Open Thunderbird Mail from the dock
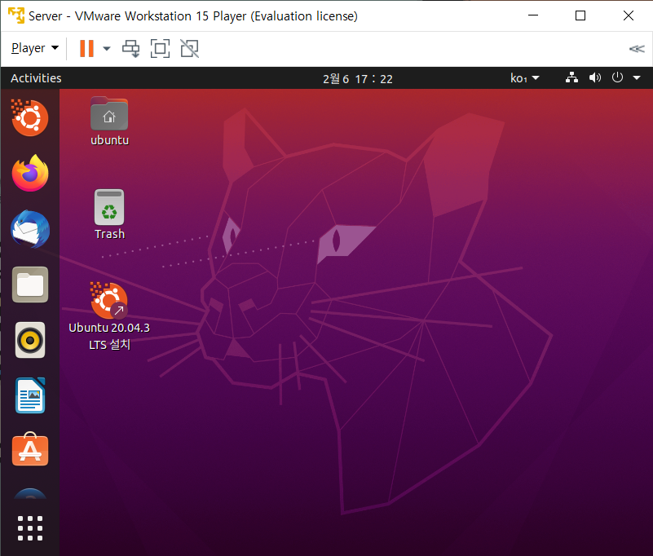 coord(30,228)
